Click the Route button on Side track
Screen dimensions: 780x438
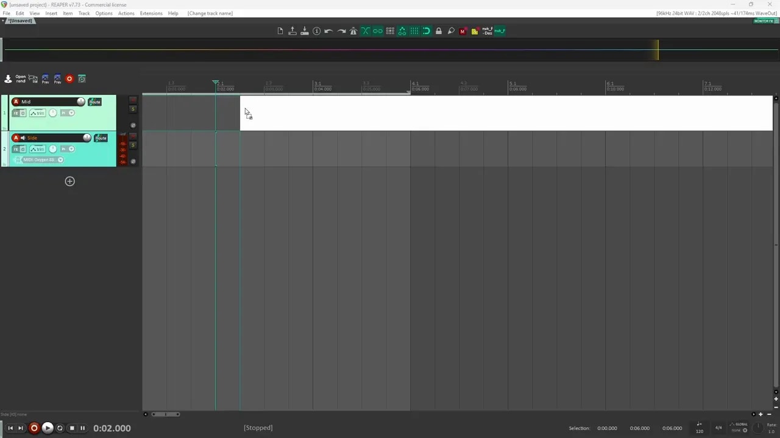coord(101,138)
